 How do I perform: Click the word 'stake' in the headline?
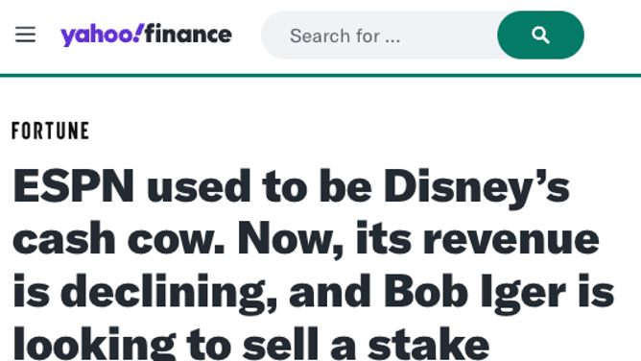click(x=428, y=344)
